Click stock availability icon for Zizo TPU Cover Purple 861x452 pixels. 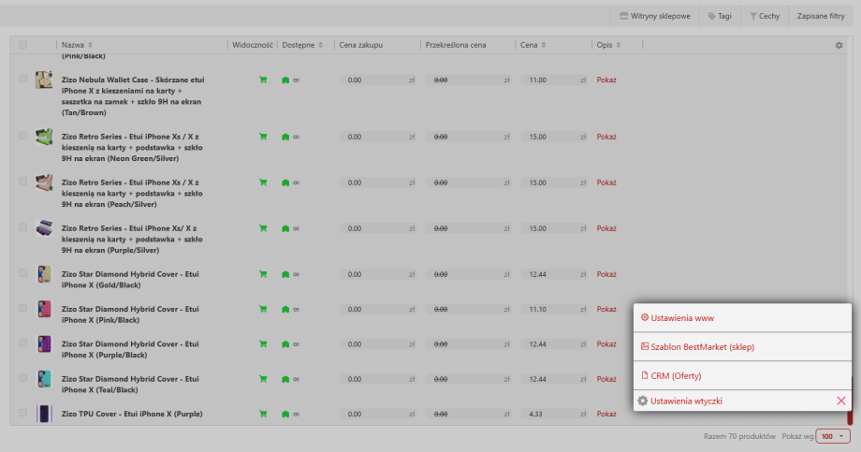285,415
